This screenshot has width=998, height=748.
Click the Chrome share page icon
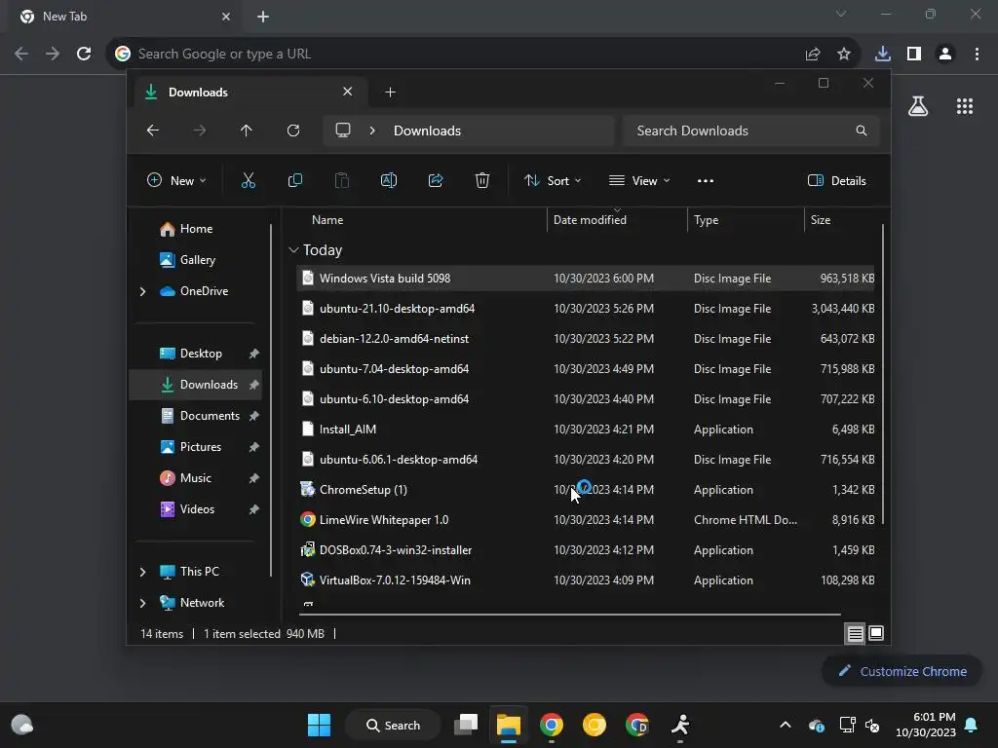tap(812, 55)
